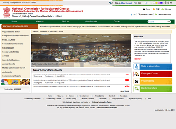Image resolution: width=176 pixels, height=129 pixels.
Task: Open footer Privacy Policy link
Action: tap(71, 99)
